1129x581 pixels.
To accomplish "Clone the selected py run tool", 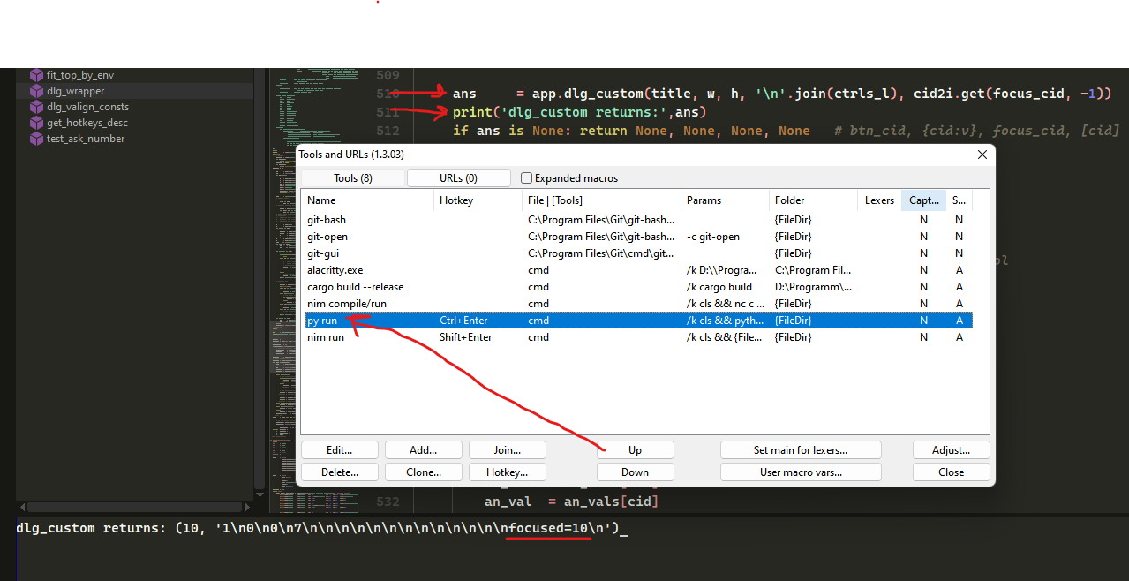I will coord(423,472).
